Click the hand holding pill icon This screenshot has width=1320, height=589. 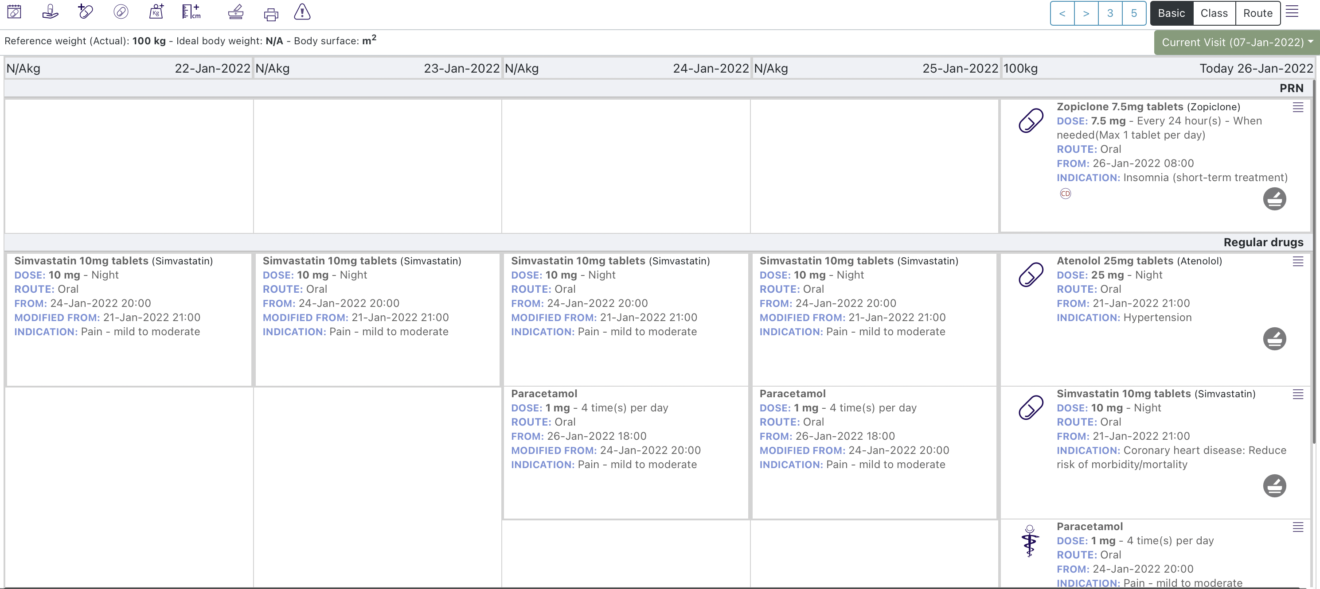click(50, 12)
